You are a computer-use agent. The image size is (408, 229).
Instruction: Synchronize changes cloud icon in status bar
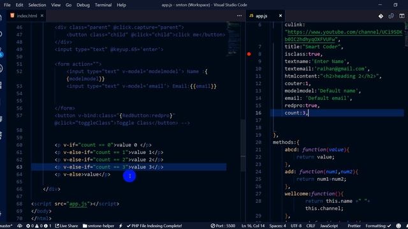20,226
